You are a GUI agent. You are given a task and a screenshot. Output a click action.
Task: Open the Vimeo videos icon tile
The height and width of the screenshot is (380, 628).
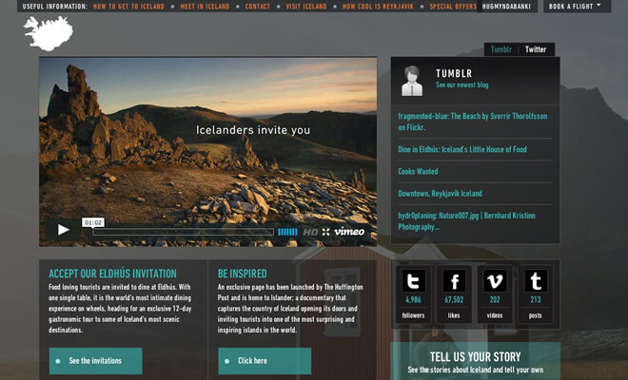coord(495,294)
